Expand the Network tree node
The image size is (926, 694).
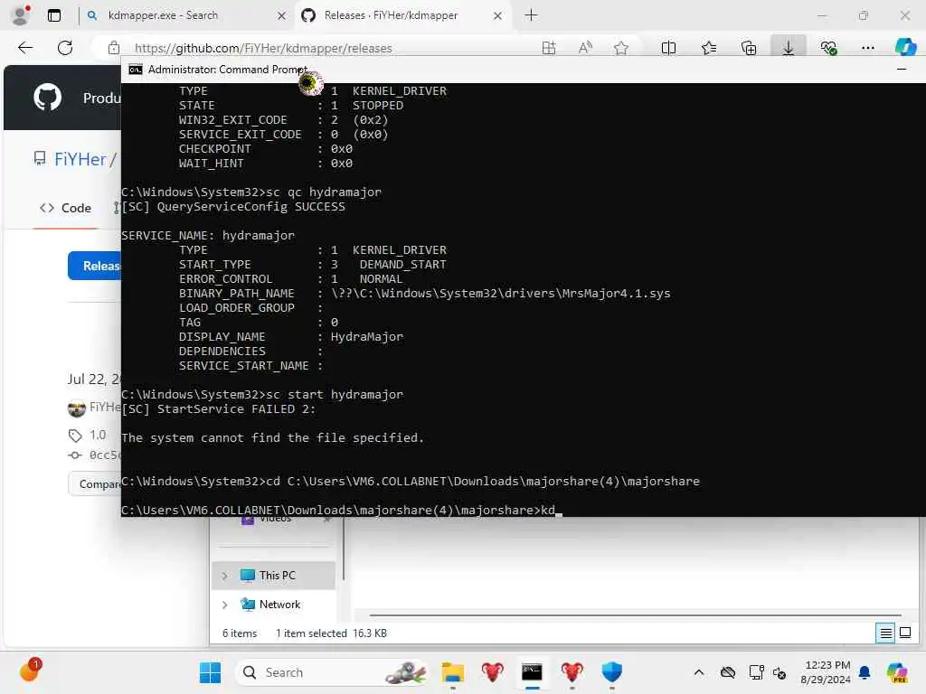224,605
